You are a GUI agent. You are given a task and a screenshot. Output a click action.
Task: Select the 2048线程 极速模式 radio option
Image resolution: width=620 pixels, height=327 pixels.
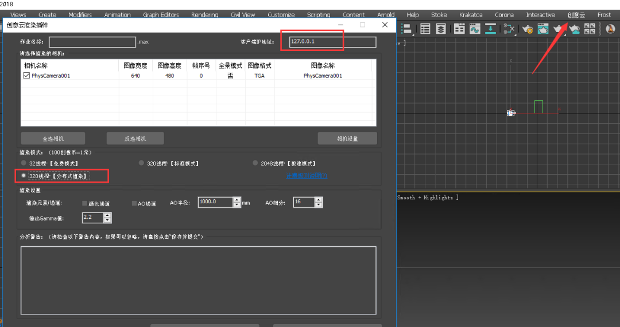tap(255, 163)
